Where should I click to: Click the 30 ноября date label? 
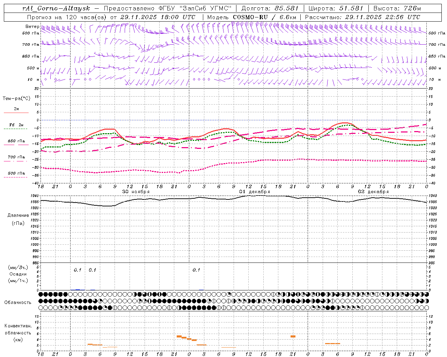136,192
